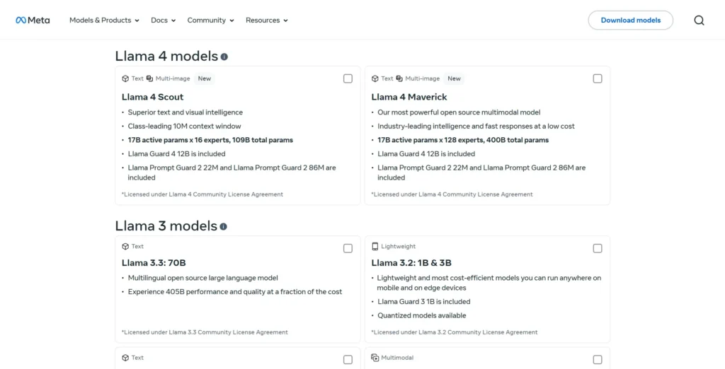Screen dimensions: 725x369
Task: Click the Llama 4 Scout card title
Action: coord(152,97)
